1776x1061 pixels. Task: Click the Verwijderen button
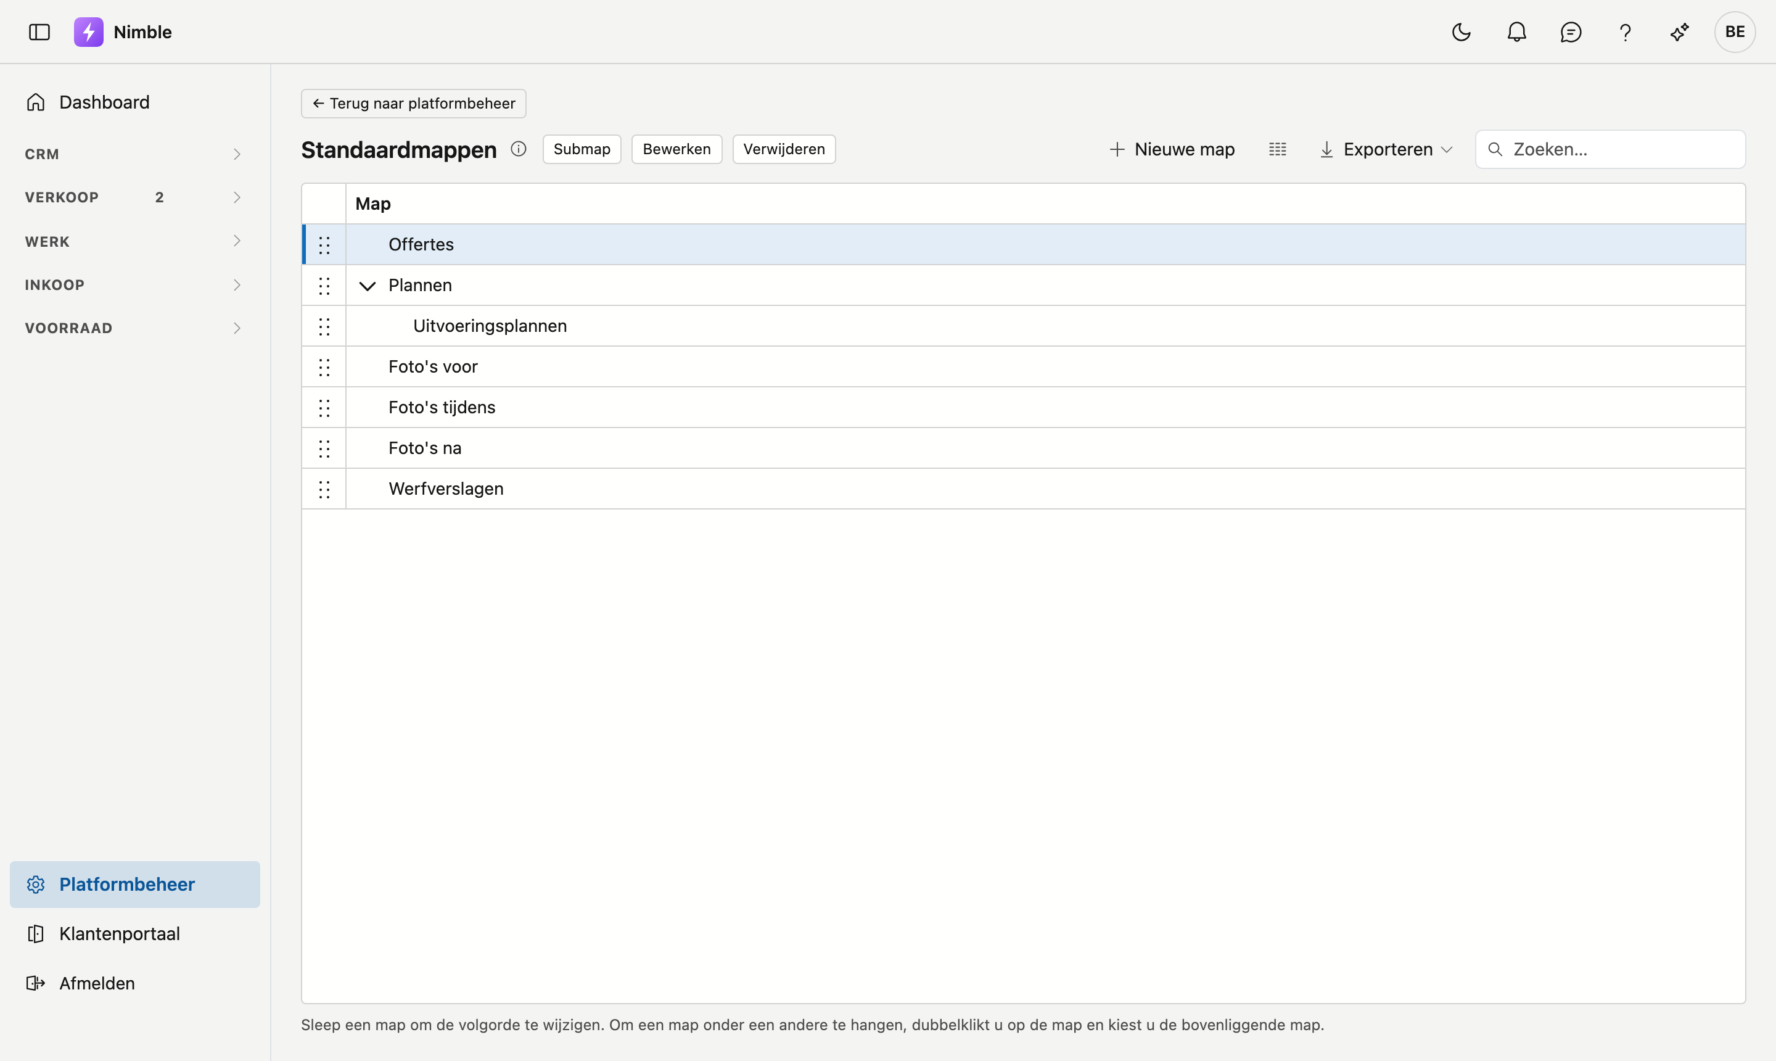(784, 149)
